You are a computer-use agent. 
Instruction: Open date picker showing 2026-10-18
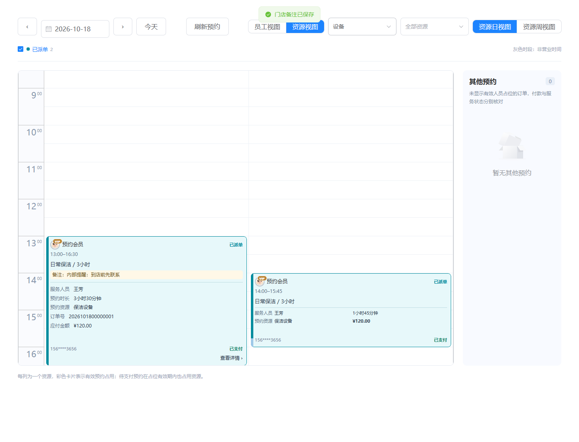[x=75, y=29]
